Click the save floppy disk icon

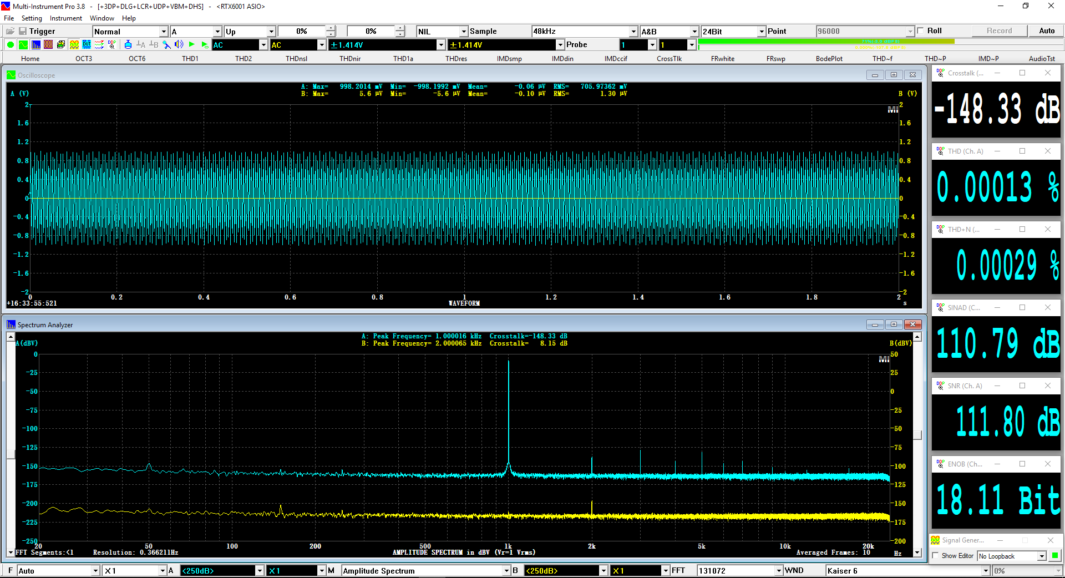[23, 31]
